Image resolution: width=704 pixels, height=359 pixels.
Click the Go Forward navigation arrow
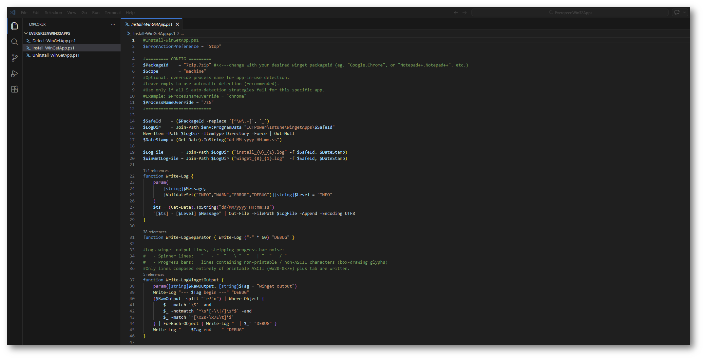pos(465,13)
